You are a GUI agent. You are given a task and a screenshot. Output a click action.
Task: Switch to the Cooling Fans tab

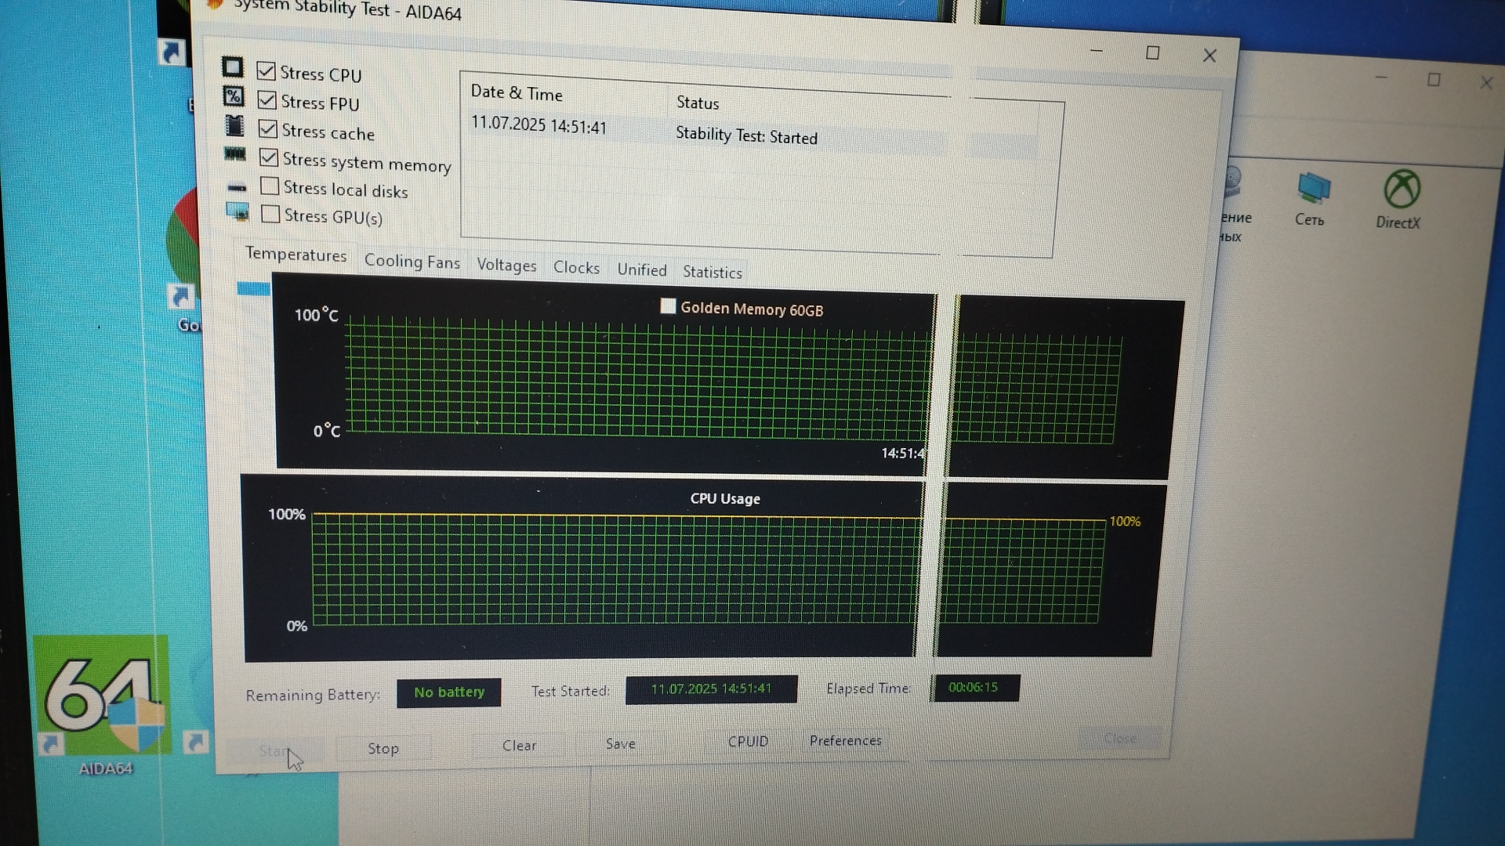[412, 262]
